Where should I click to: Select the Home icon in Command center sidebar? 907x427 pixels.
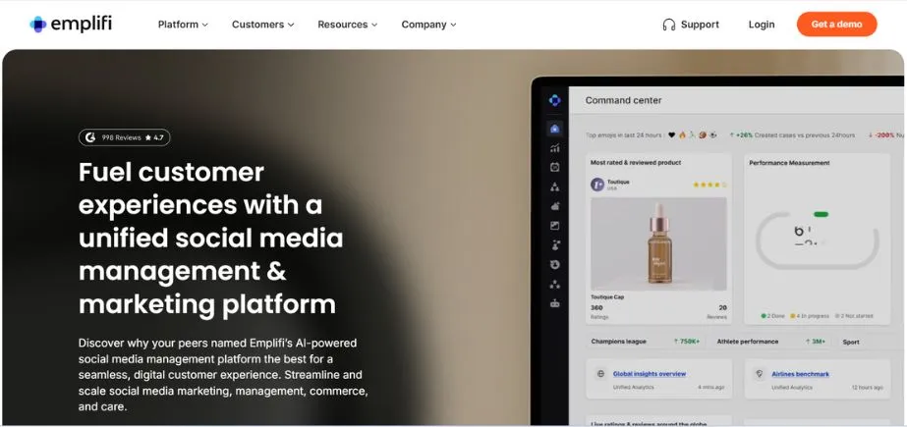[x=555, y=129]
